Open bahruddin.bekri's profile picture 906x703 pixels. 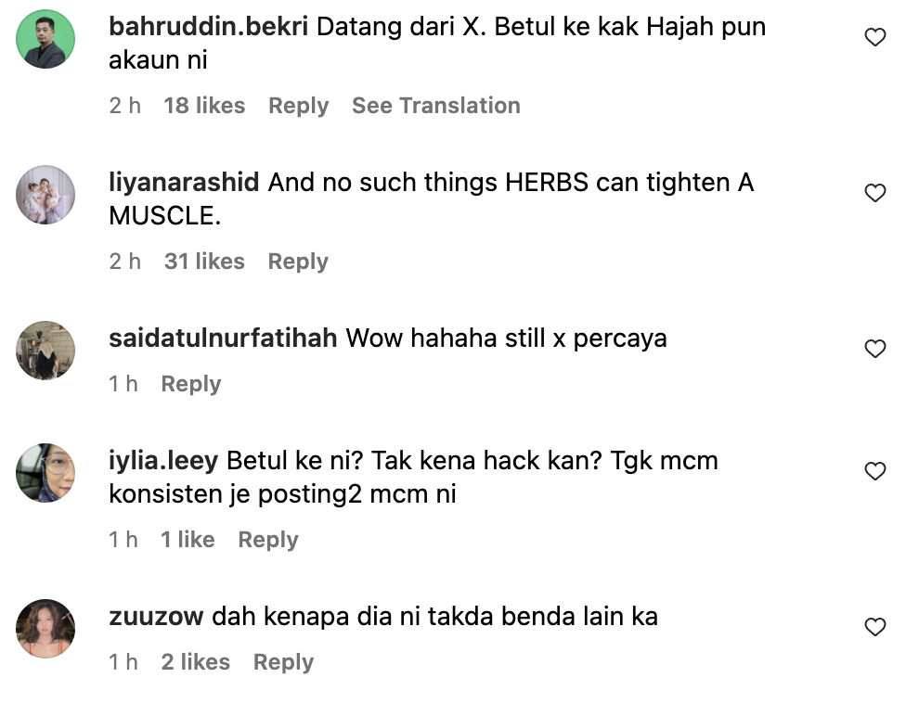pos(45,39)
